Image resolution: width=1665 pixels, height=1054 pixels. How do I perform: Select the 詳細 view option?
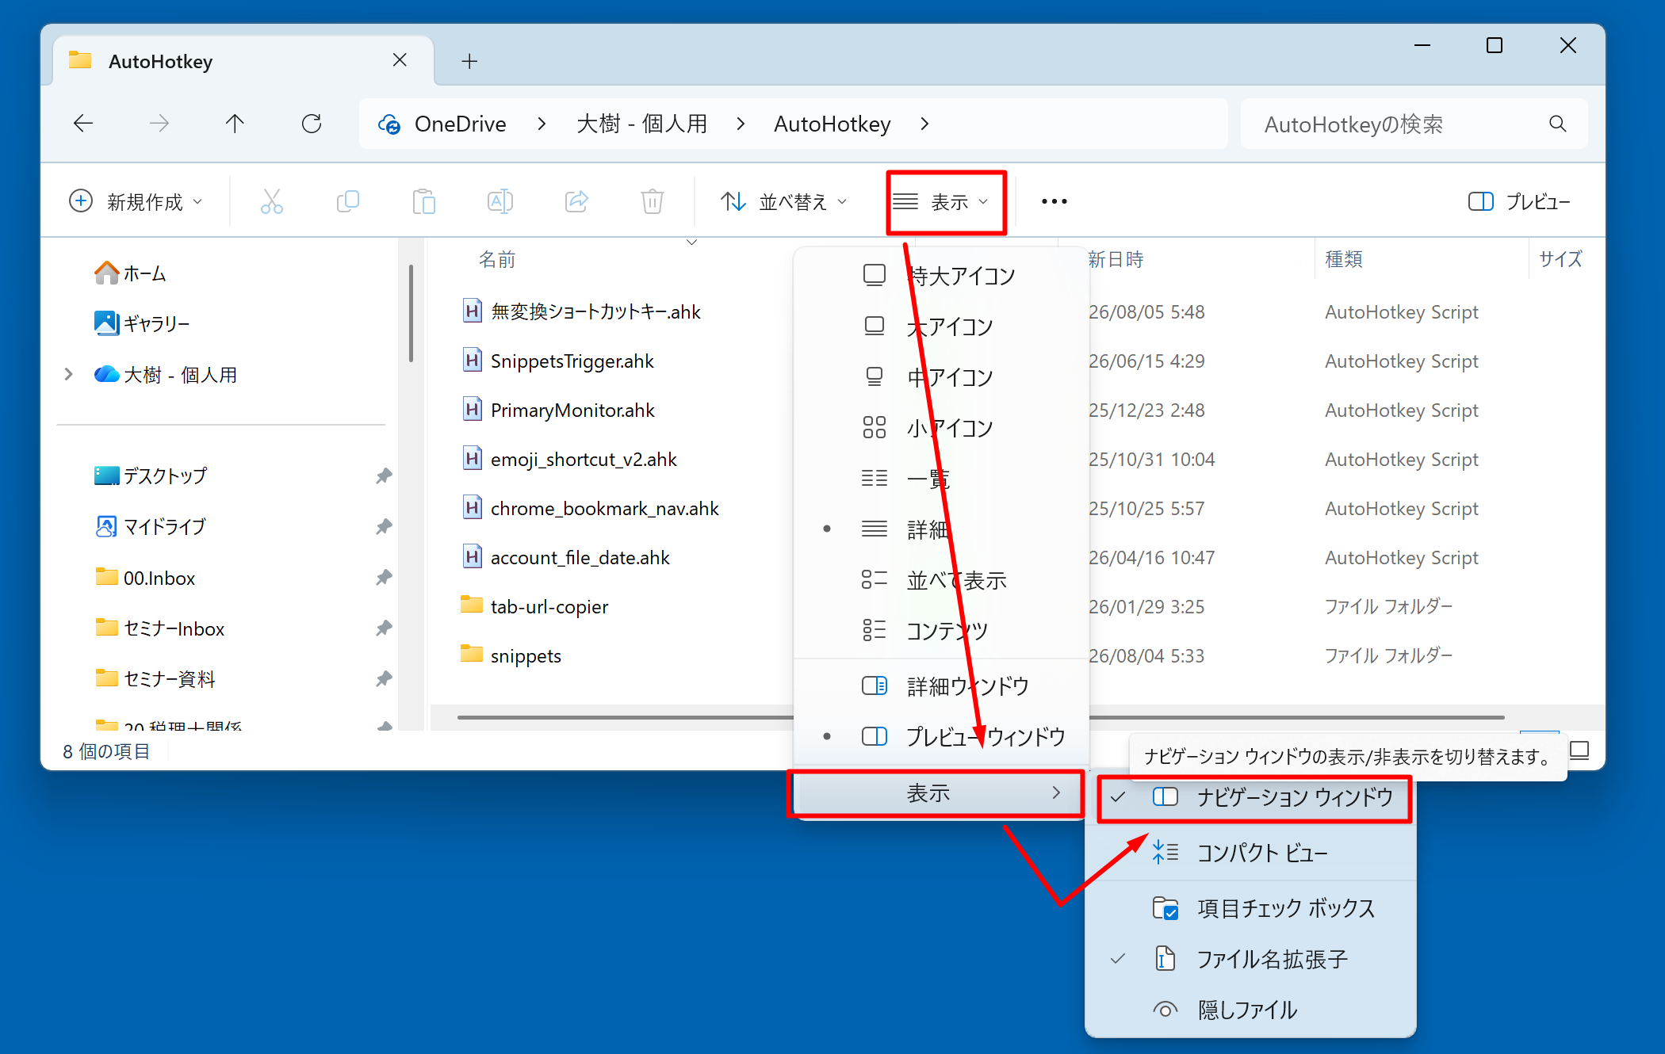(941, 529)
